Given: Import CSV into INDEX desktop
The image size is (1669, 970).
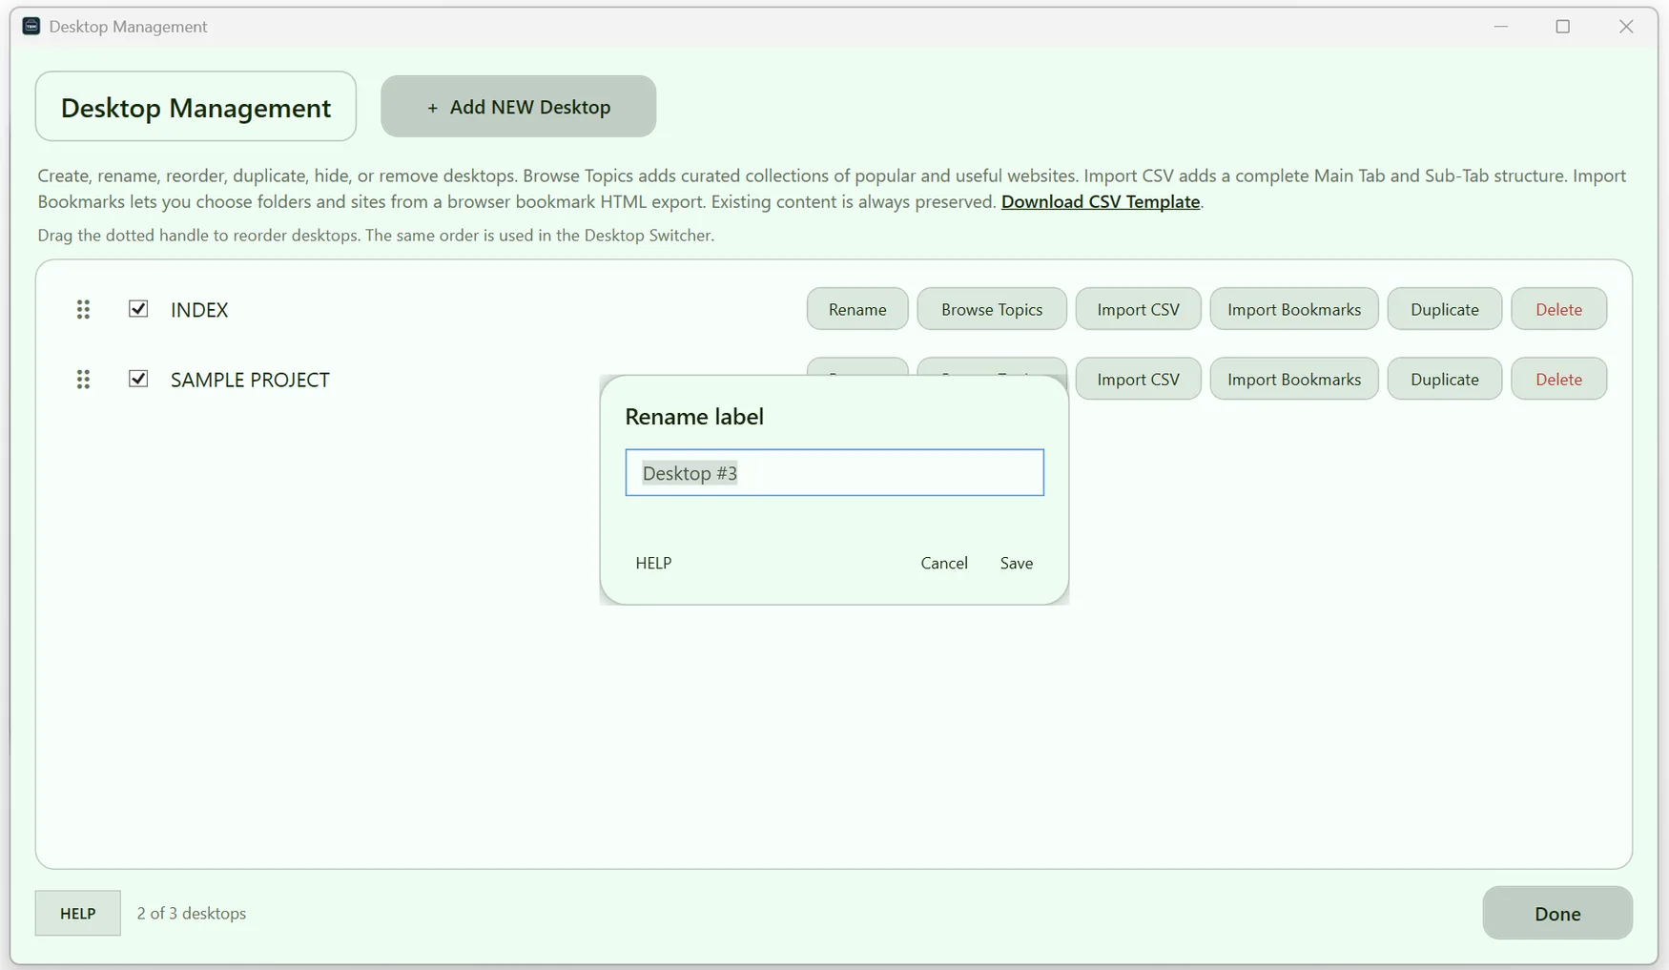Looking at the screenshot, I should (x=1138, y=309).
